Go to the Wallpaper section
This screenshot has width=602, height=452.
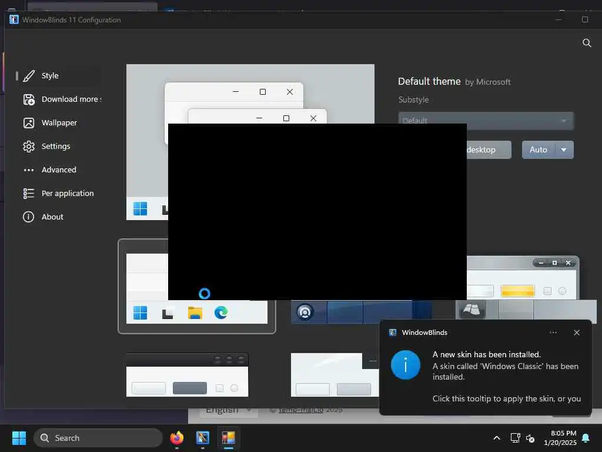pyautogui.click(x=59, y=122)
